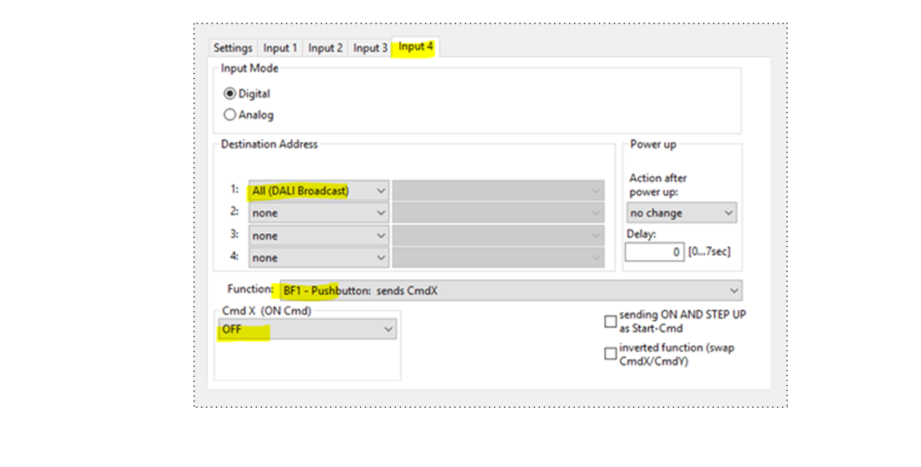Click the 'Destination Address' group label

(269, 145)
